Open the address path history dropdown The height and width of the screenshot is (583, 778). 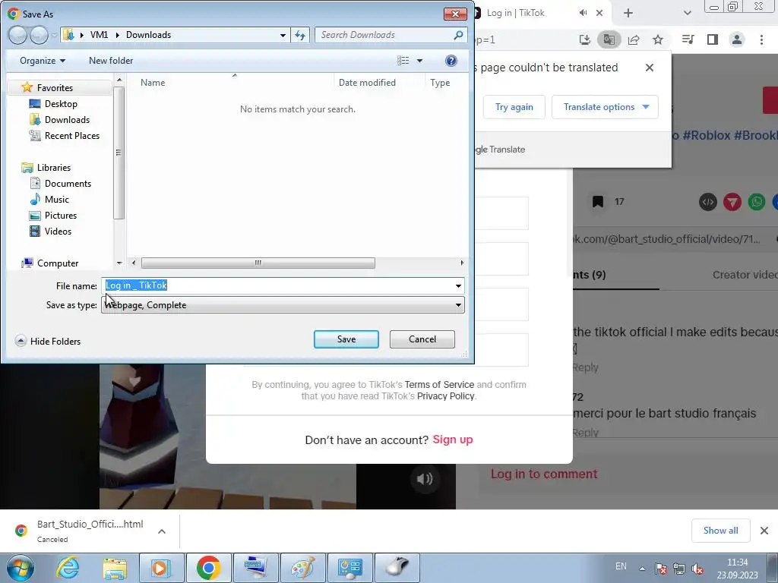(283, 35)
